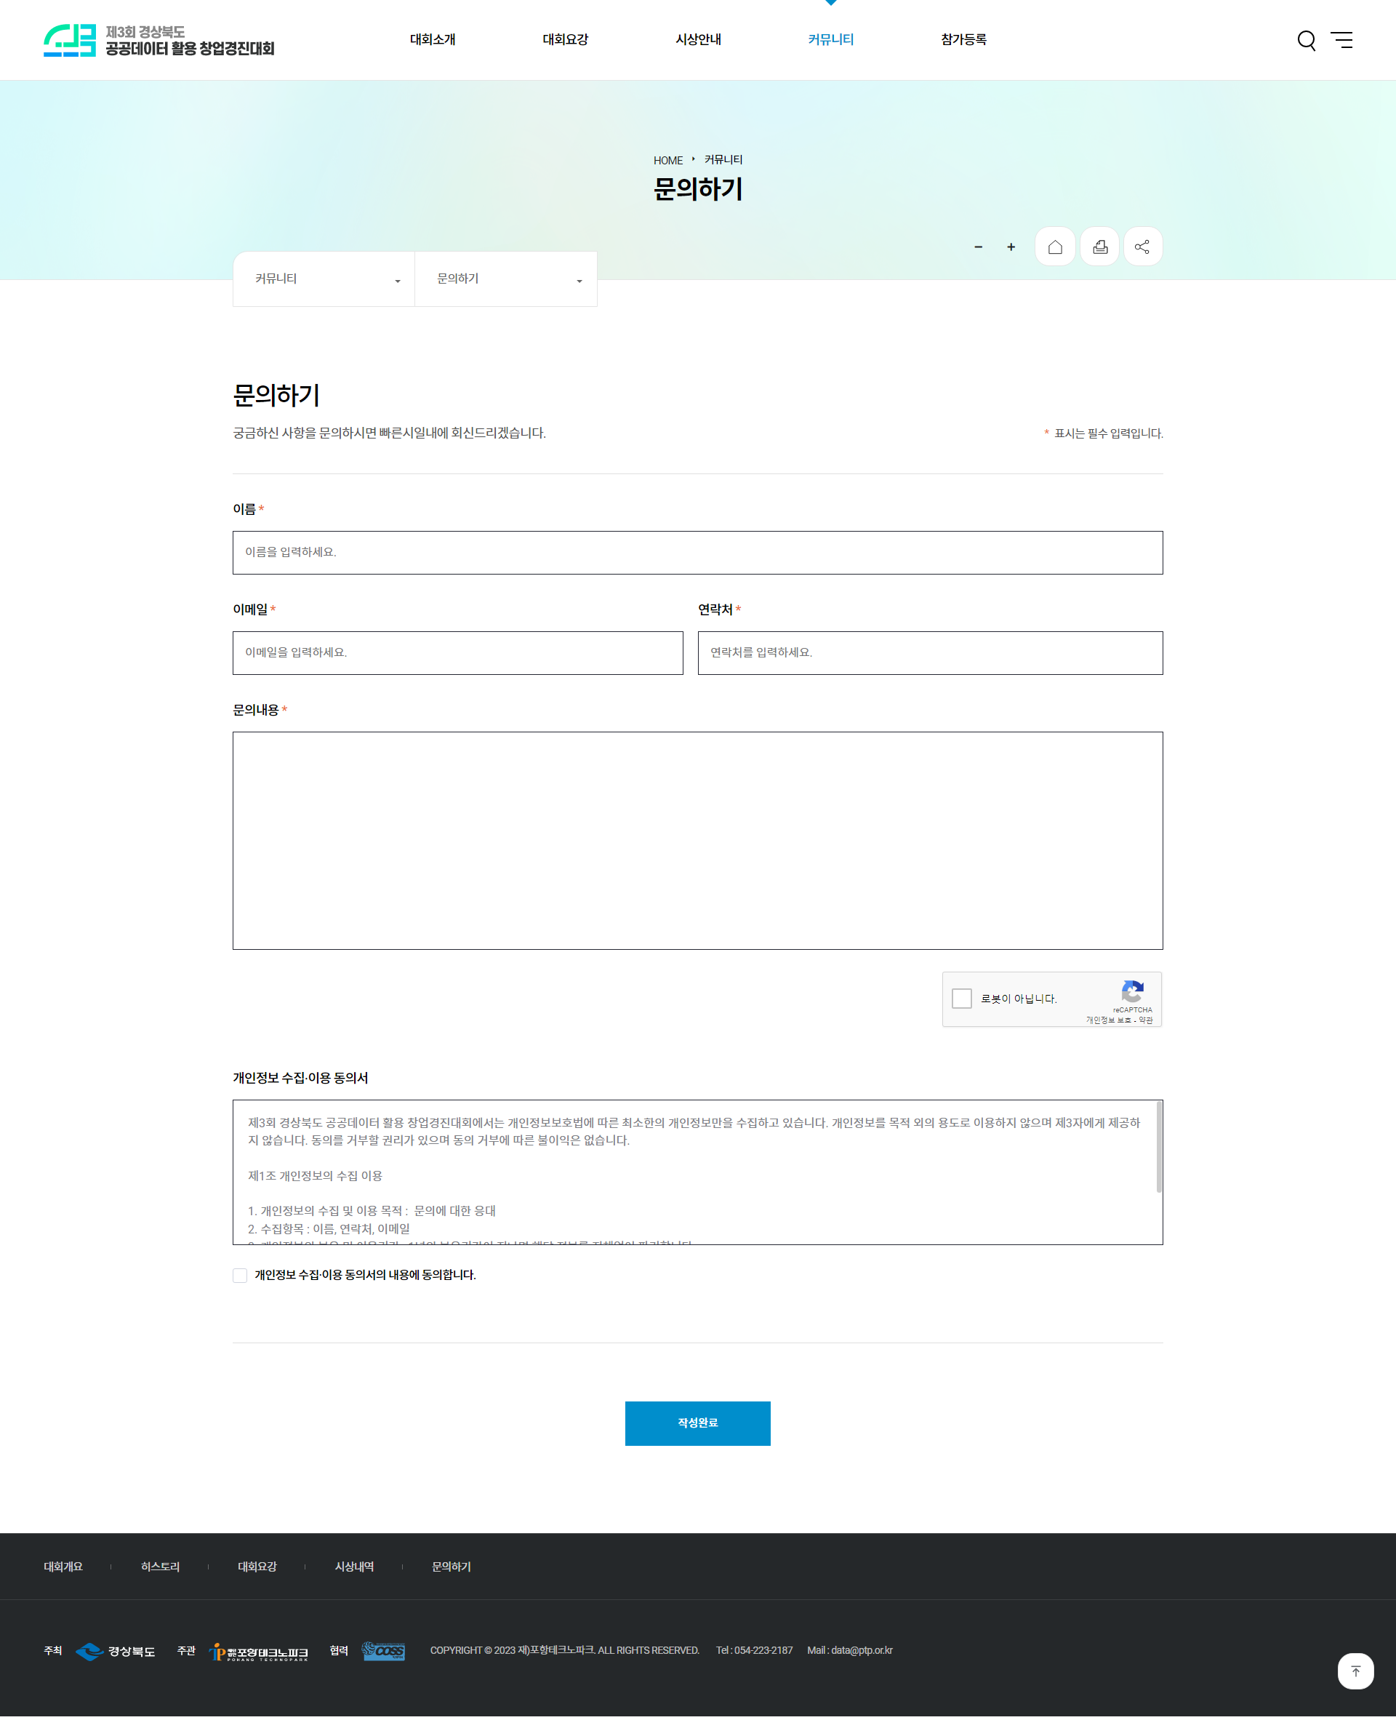Open the footer 대회개요 link
Viewport: 1396px width, 1720px height.
(63, 1567)
